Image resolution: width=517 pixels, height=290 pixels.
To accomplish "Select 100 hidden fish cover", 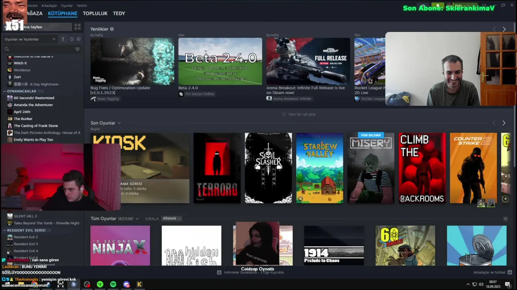I will 191,246.
